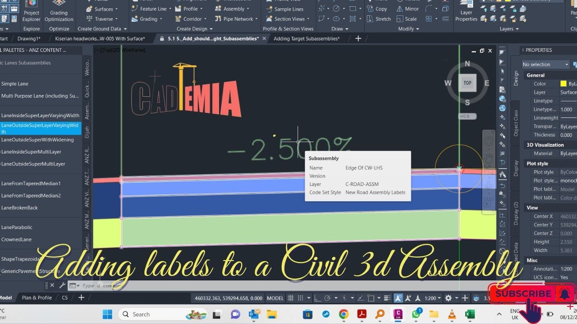Open annotation scale 1:200 dropdown

[x=433, y=298]
